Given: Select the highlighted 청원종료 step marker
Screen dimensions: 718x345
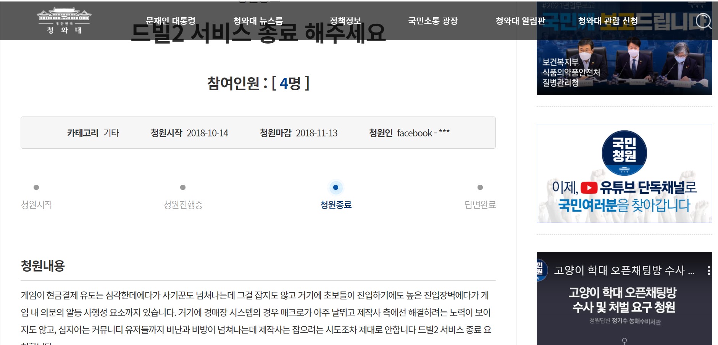Looking at the screenshot, I should click(x=336, y=187).
